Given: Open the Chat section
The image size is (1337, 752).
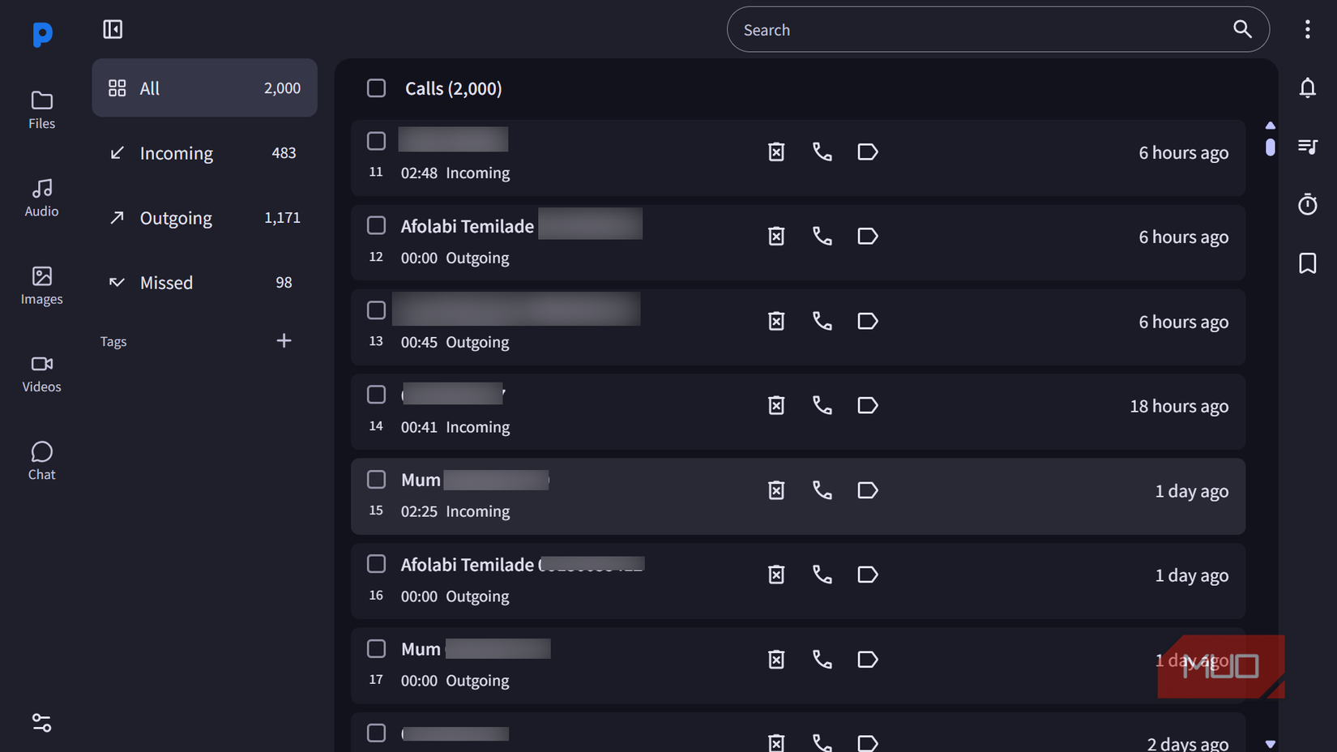Looking at the screenshot, I should pos(42,462).
